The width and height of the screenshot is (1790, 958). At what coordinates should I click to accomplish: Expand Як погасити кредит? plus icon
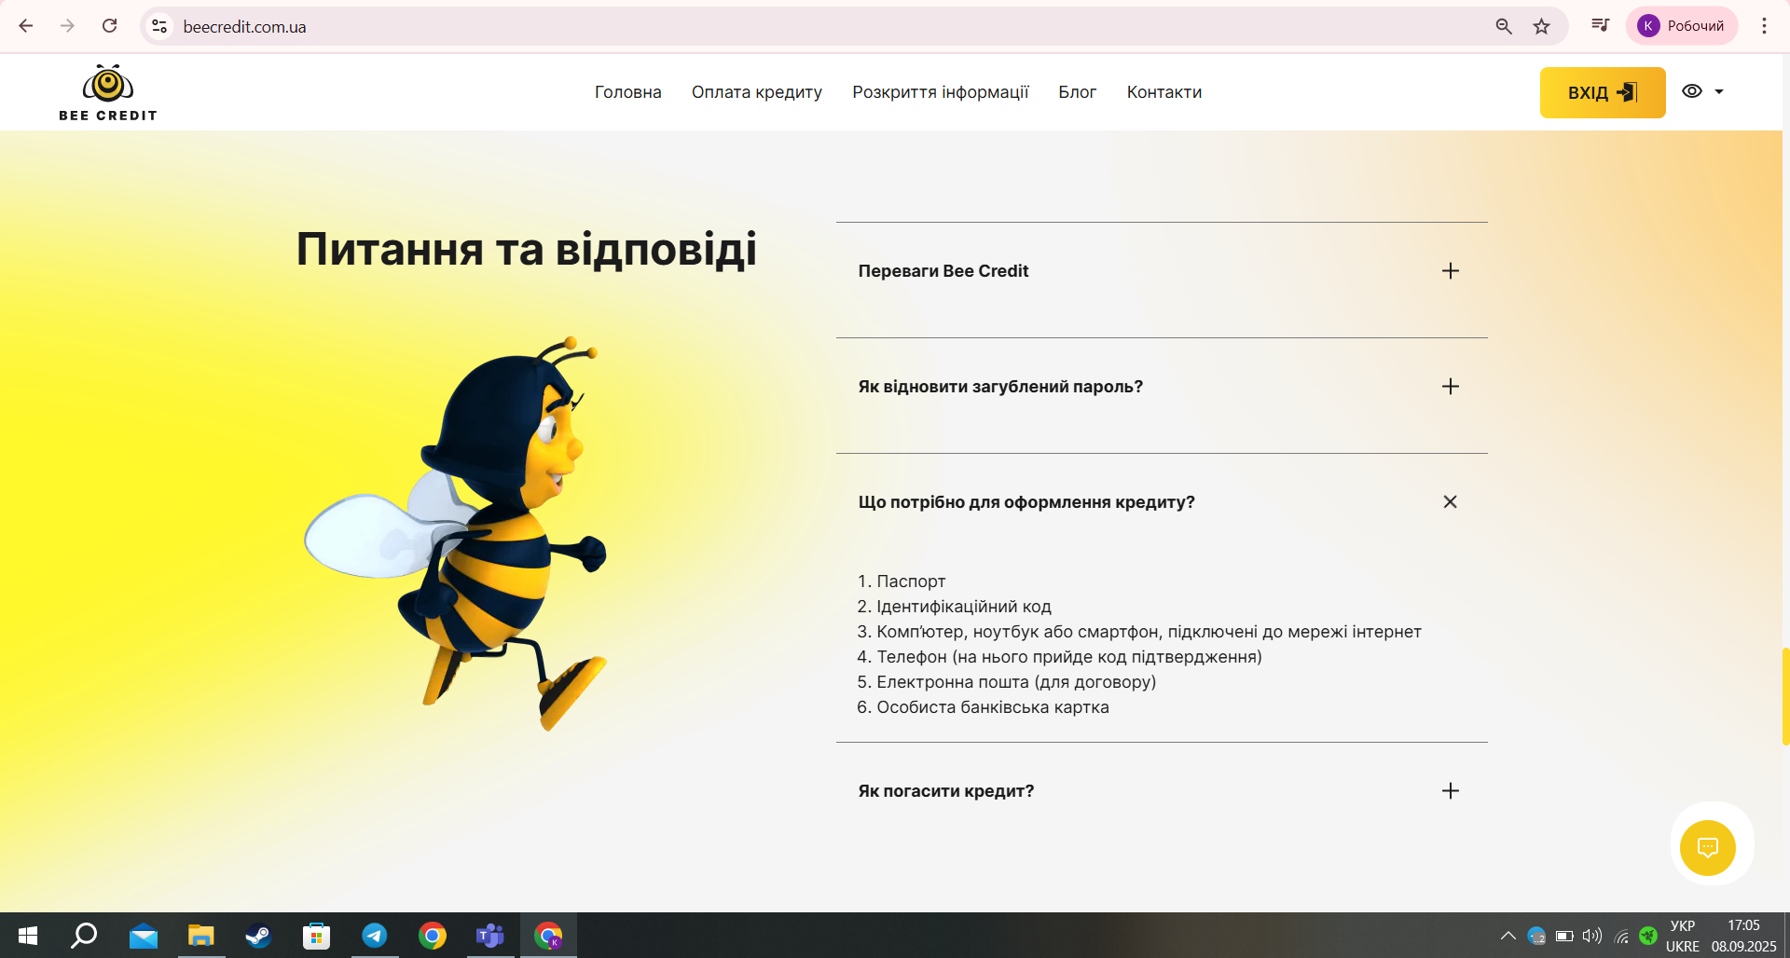tap(1450, 791)
